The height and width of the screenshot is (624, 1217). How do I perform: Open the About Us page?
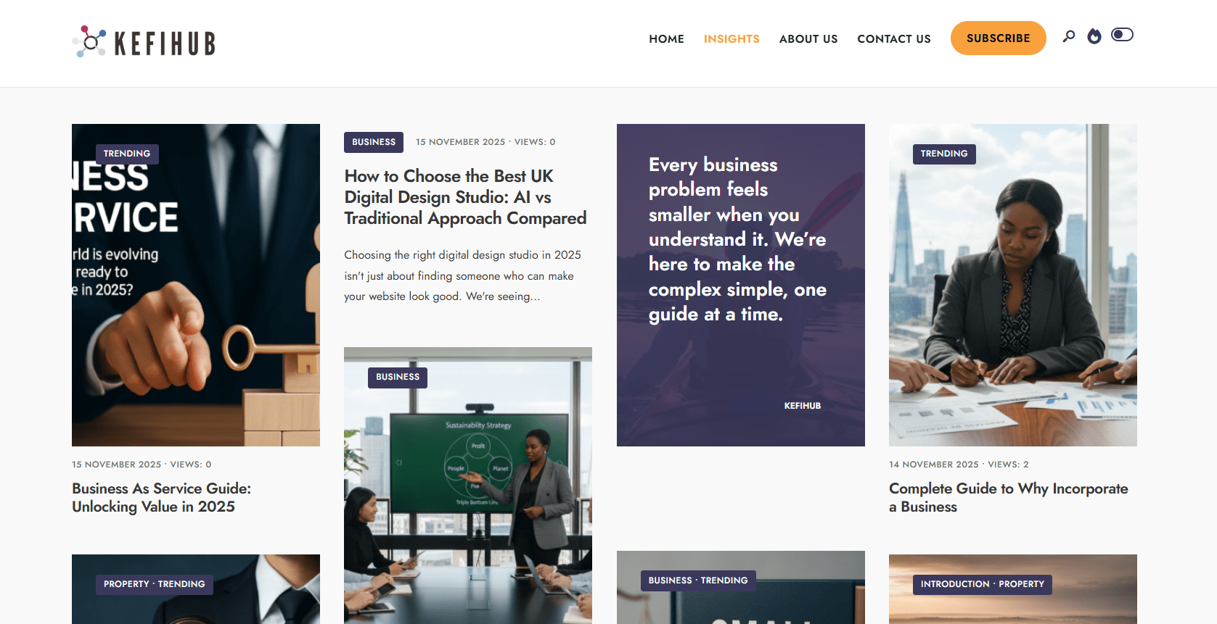tap(808, 39)
